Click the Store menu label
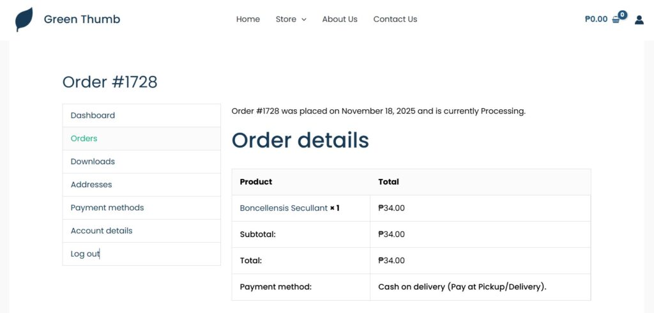The height and width of the screenshot is (313, 654). click(x=285, y=19)
